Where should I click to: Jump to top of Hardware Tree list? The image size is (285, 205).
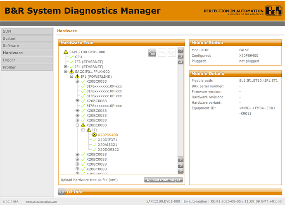click(x=180, y=50)
